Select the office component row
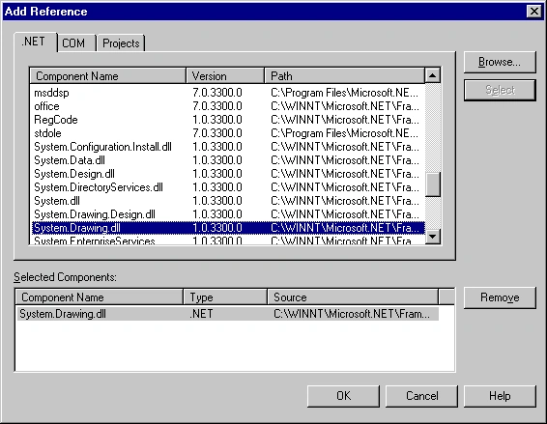 [x=228, y=106]
